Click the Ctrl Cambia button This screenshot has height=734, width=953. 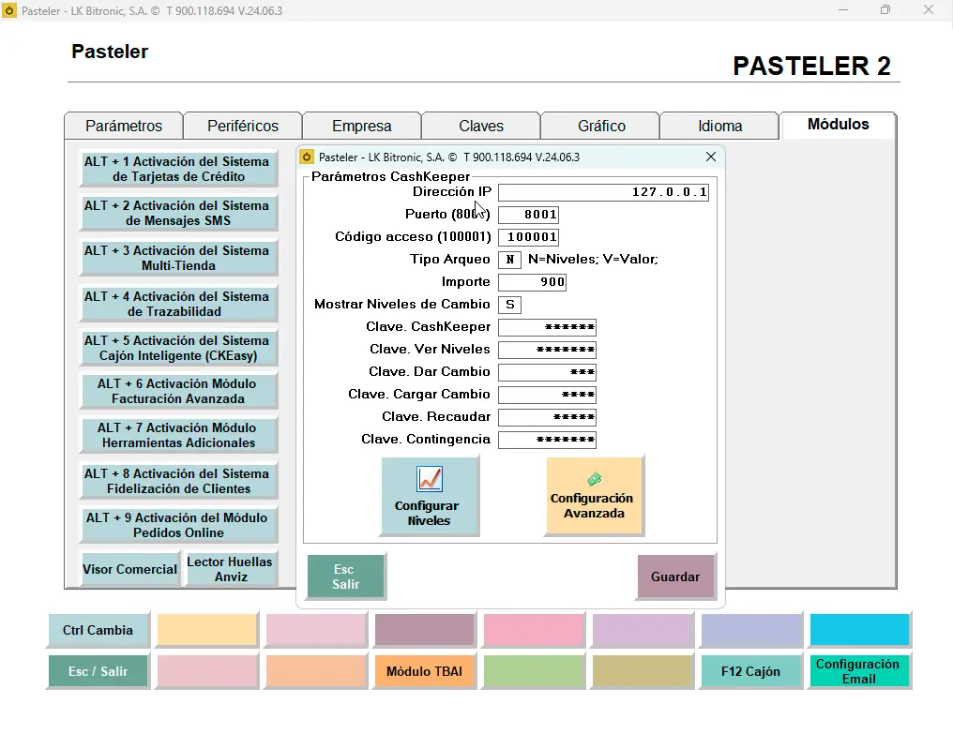pos(98,630)
